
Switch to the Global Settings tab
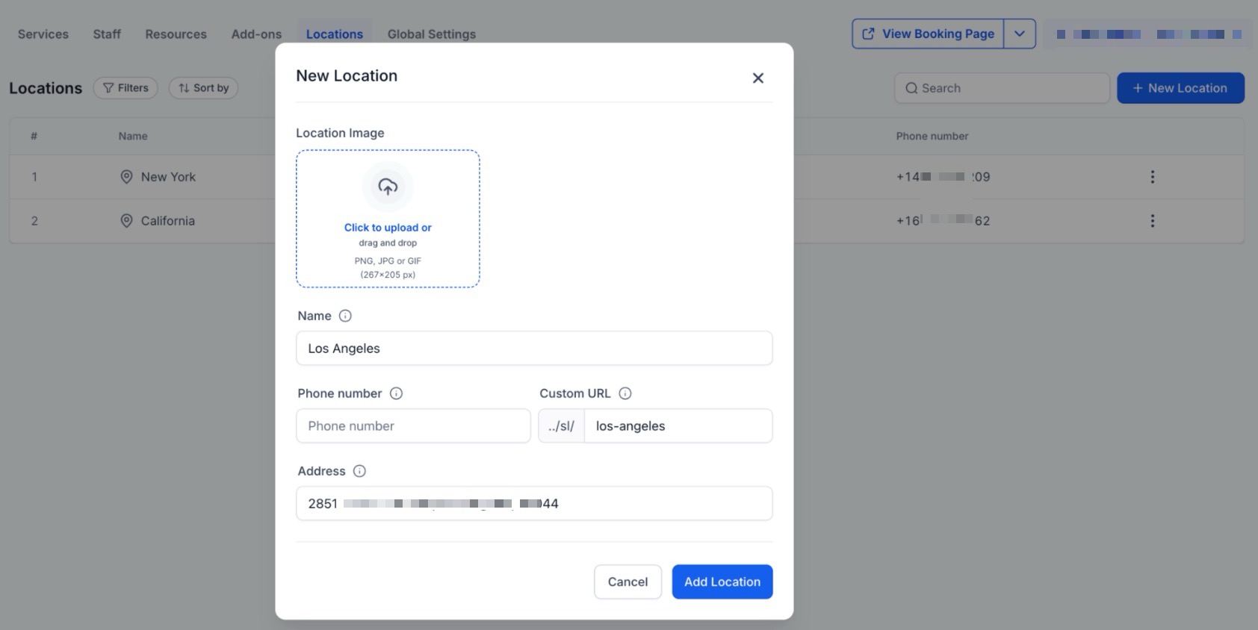431,34
